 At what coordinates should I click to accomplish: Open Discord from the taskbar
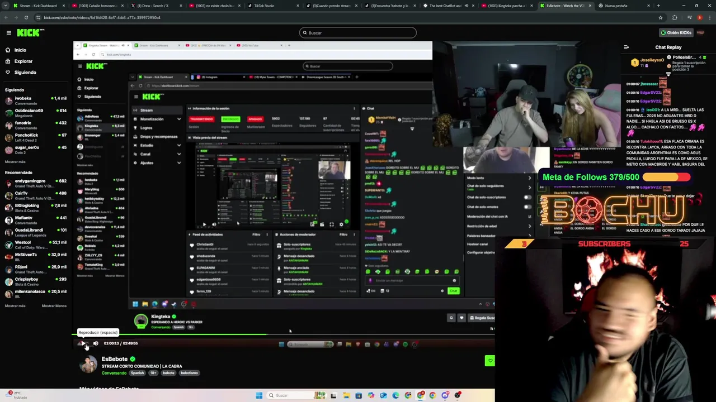pyautogui.click(x=445, y=395)
